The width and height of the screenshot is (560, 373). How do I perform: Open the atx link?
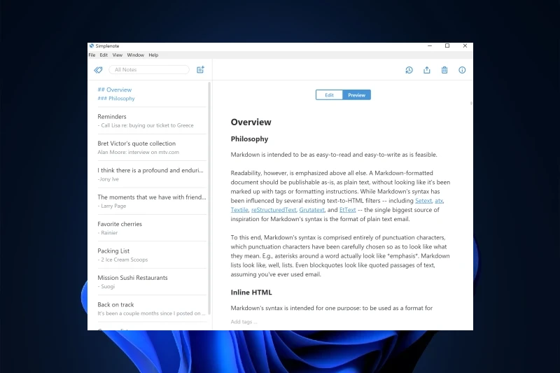point(439,201)
